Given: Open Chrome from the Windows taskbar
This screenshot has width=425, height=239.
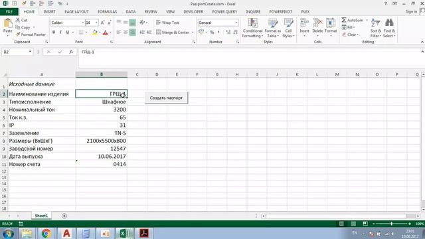Looking at the screenshot, I should [x=46, y=233].
